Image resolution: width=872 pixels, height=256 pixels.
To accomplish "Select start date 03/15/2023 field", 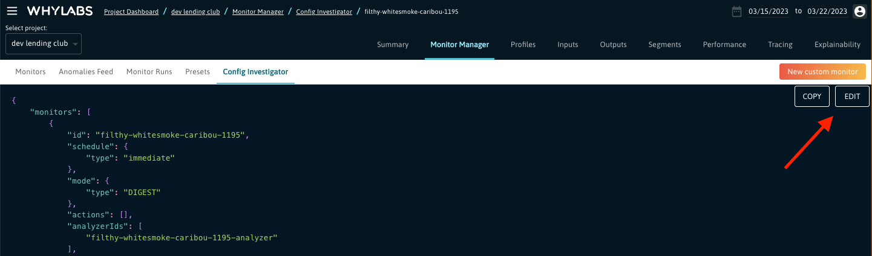I will click(x=769, y=11).
